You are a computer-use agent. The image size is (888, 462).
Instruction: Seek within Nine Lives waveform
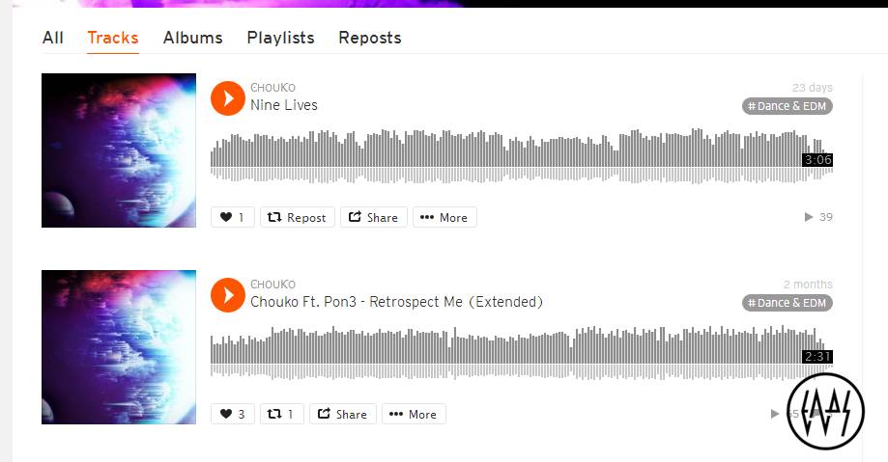tap(522, 156)
